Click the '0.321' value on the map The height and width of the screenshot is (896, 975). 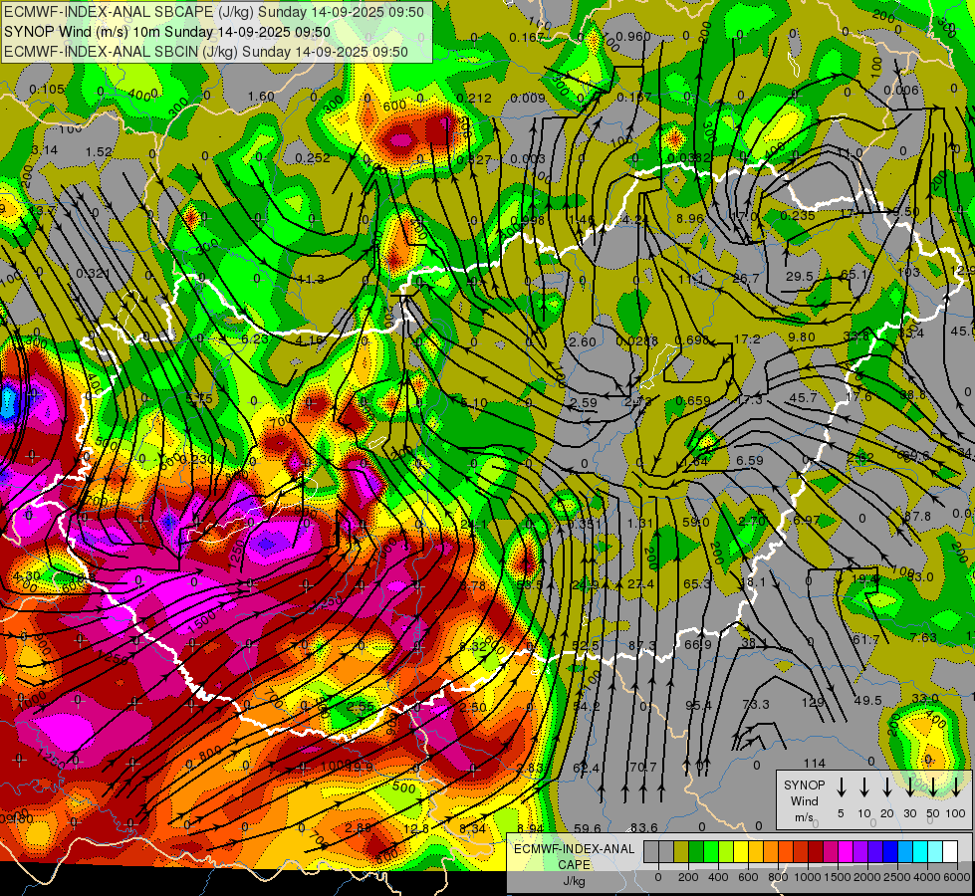click(94, 273)
